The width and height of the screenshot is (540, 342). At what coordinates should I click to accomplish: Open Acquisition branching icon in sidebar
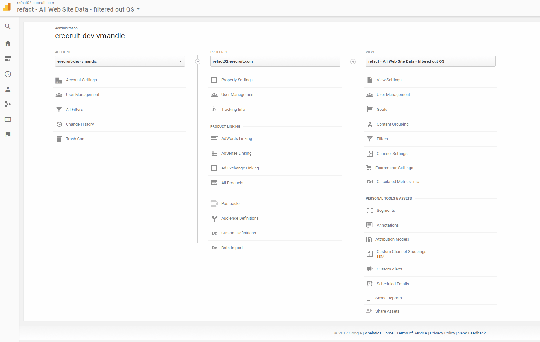click(8, 104)
